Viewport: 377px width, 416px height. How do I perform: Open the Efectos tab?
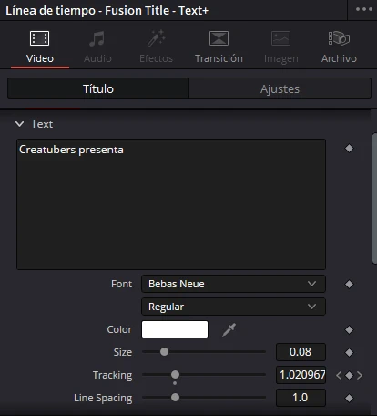click(x=156, y=47)
